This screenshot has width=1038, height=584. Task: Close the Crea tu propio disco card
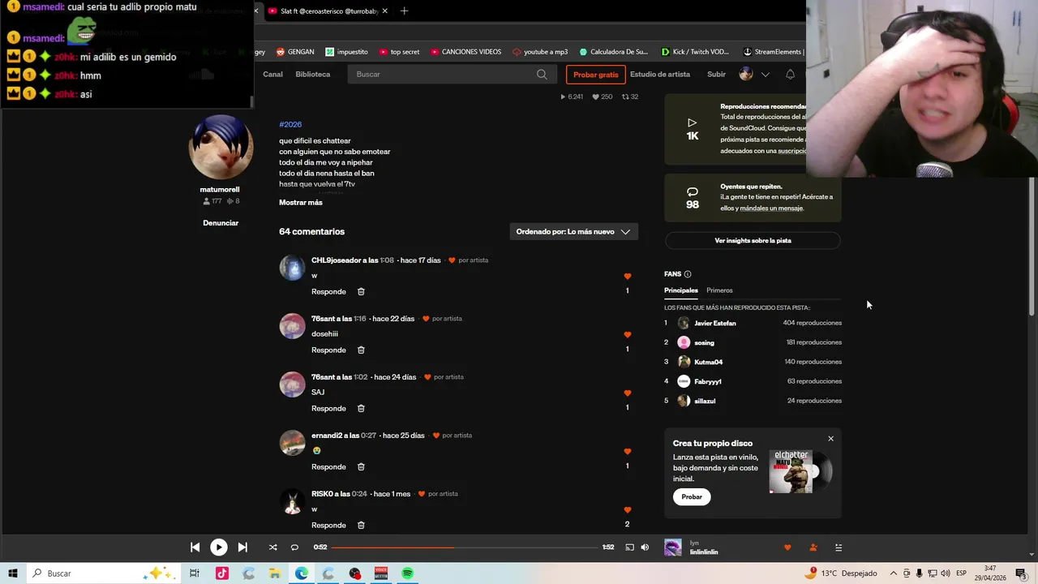pos(830,439)
